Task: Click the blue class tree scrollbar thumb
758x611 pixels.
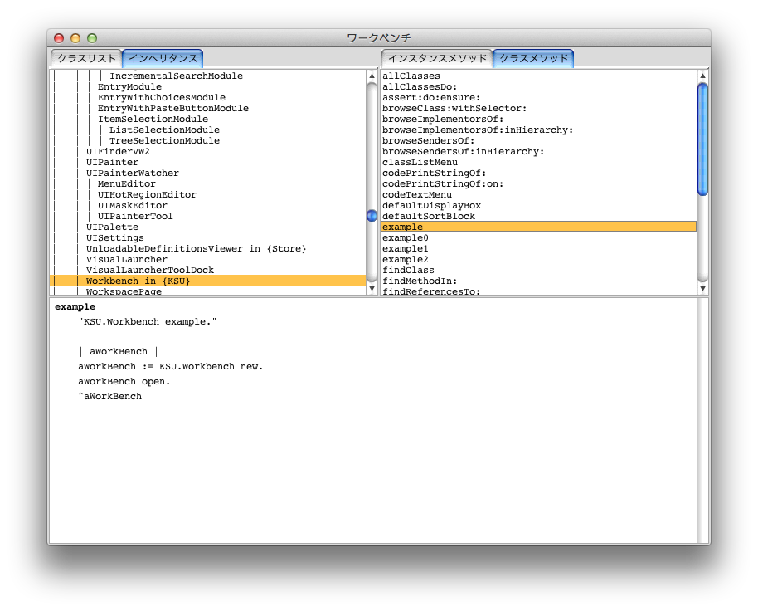Action: pyautogui.click(x=372, y=215)
